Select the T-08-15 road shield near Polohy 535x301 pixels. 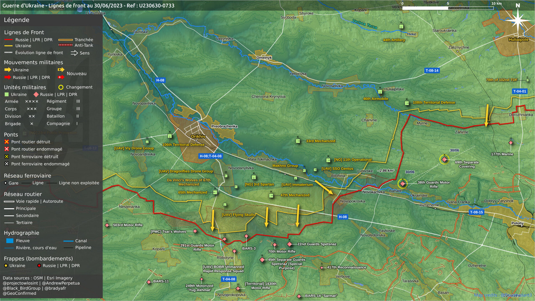click(476, 212)
